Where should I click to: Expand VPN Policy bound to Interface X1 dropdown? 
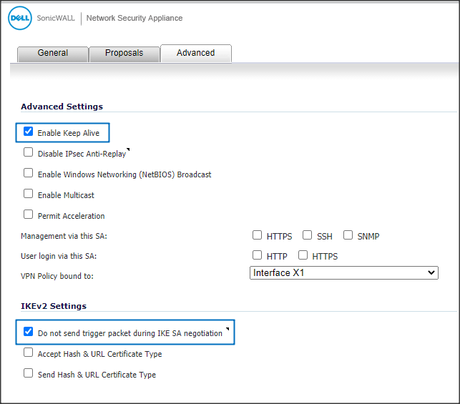[343, 273]
